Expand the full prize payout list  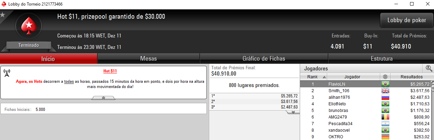tap(293, 112)
